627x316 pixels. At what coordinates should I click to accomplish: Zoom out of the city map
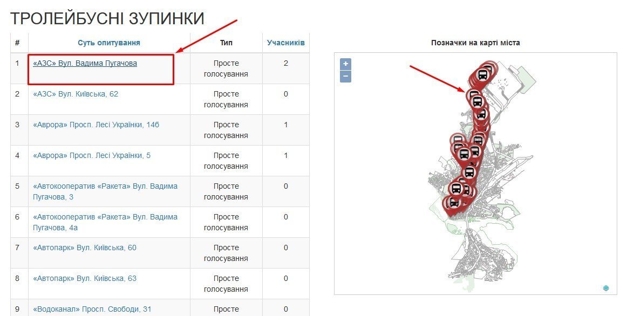click(345, 76)
